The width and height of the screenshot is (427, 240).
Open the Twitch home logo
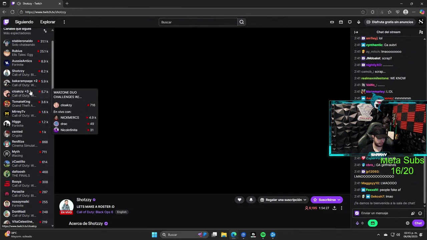click(6, 22)
